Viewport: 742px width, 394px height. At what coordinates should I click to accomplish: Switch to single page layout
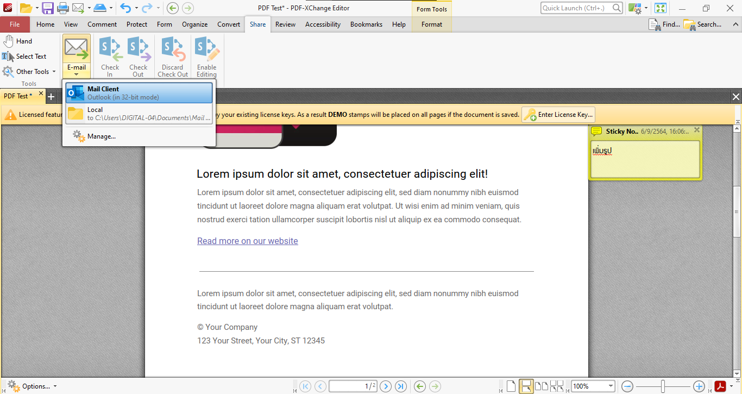(511, 386)
